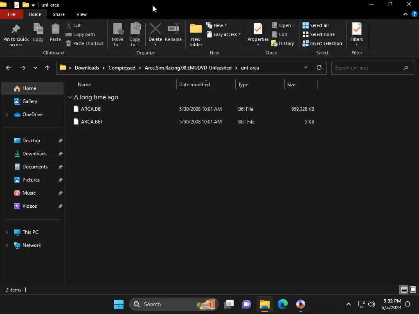419x314 pixels.
Task: Launch Microsoft Edge from the taskbar
Action: [x=282, y=304]
